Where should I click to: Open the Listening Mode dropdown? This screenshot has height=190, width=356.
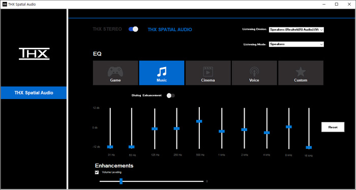296,44
